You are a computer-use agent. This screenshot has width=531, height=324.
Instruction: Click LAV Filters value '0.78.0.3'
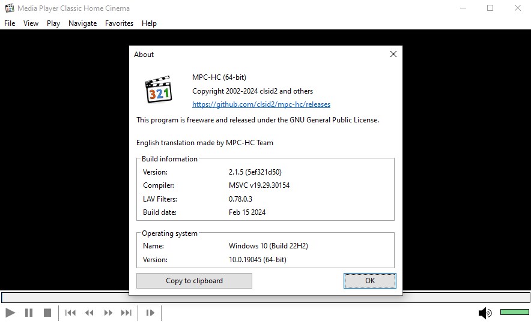240,199
